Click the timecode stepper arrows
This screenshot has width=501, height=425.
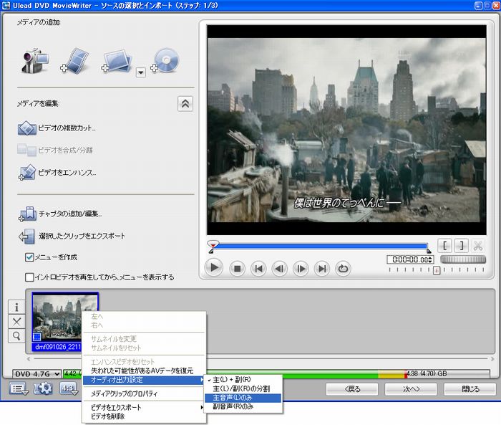tap(431, 259)
